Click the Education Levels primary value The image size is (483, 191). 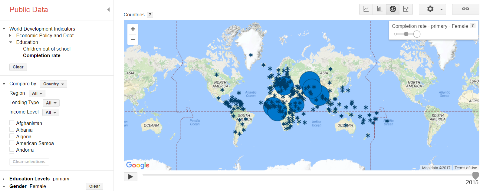tap(61, 179)
